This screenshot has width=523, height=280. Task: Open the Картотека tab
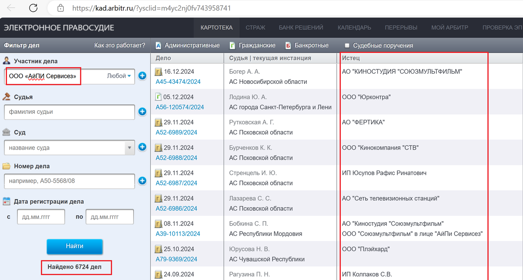point(217,27)
